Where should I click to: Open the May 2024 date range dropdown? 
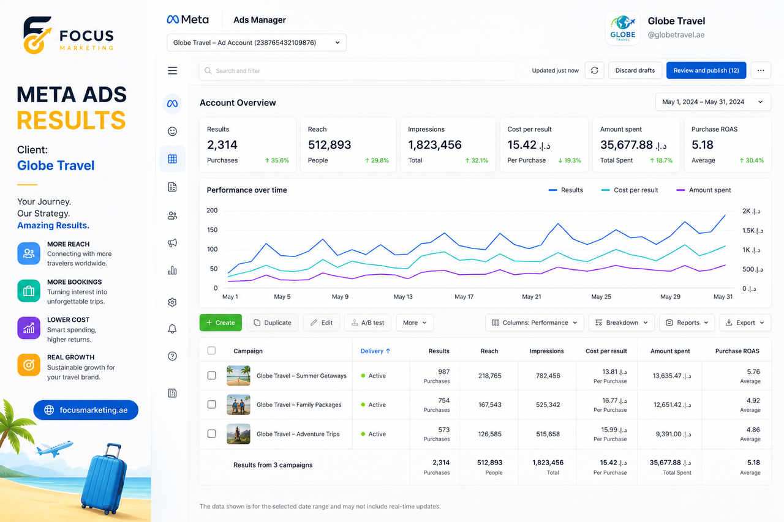click(713, 102)
